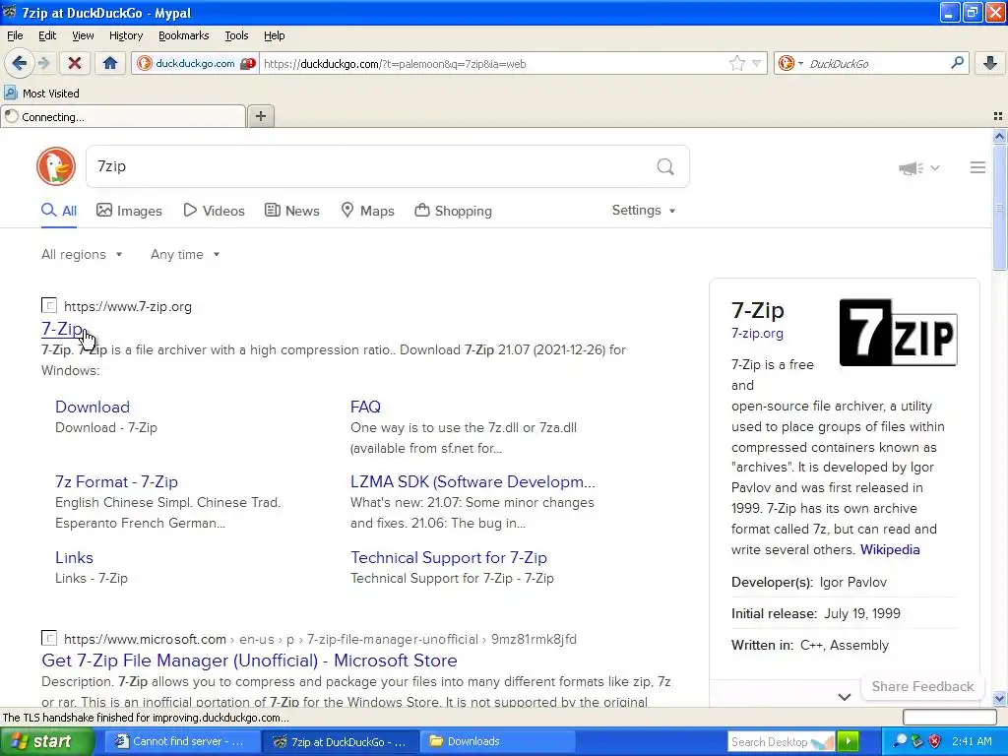Image resolution: width=1008 pixels, height=756 pixels.
Task: Open the Edit menu
Action: (x=47, y=35)
